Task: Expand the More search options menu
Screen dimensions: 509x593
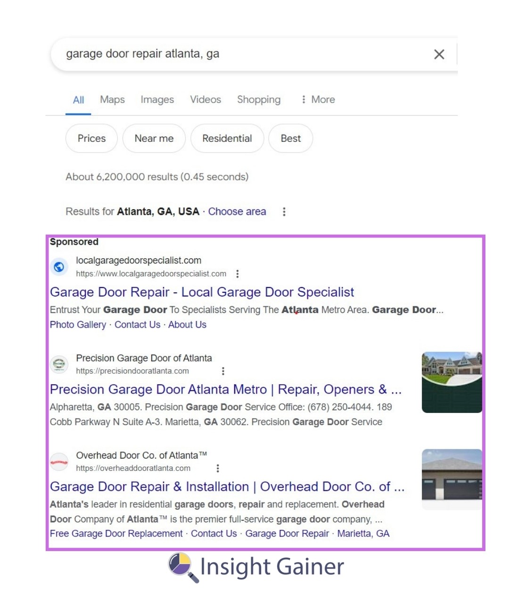Action: click(x=318, y=99)
